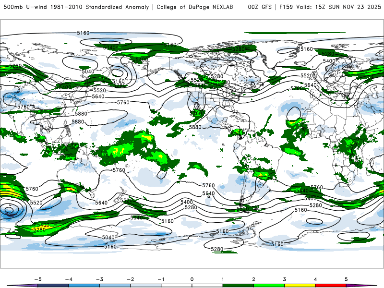Image resolution: width=384 pixels, height=288 pixels.
Task: Click the "−5" colorbar tick label
Action: 38,279
